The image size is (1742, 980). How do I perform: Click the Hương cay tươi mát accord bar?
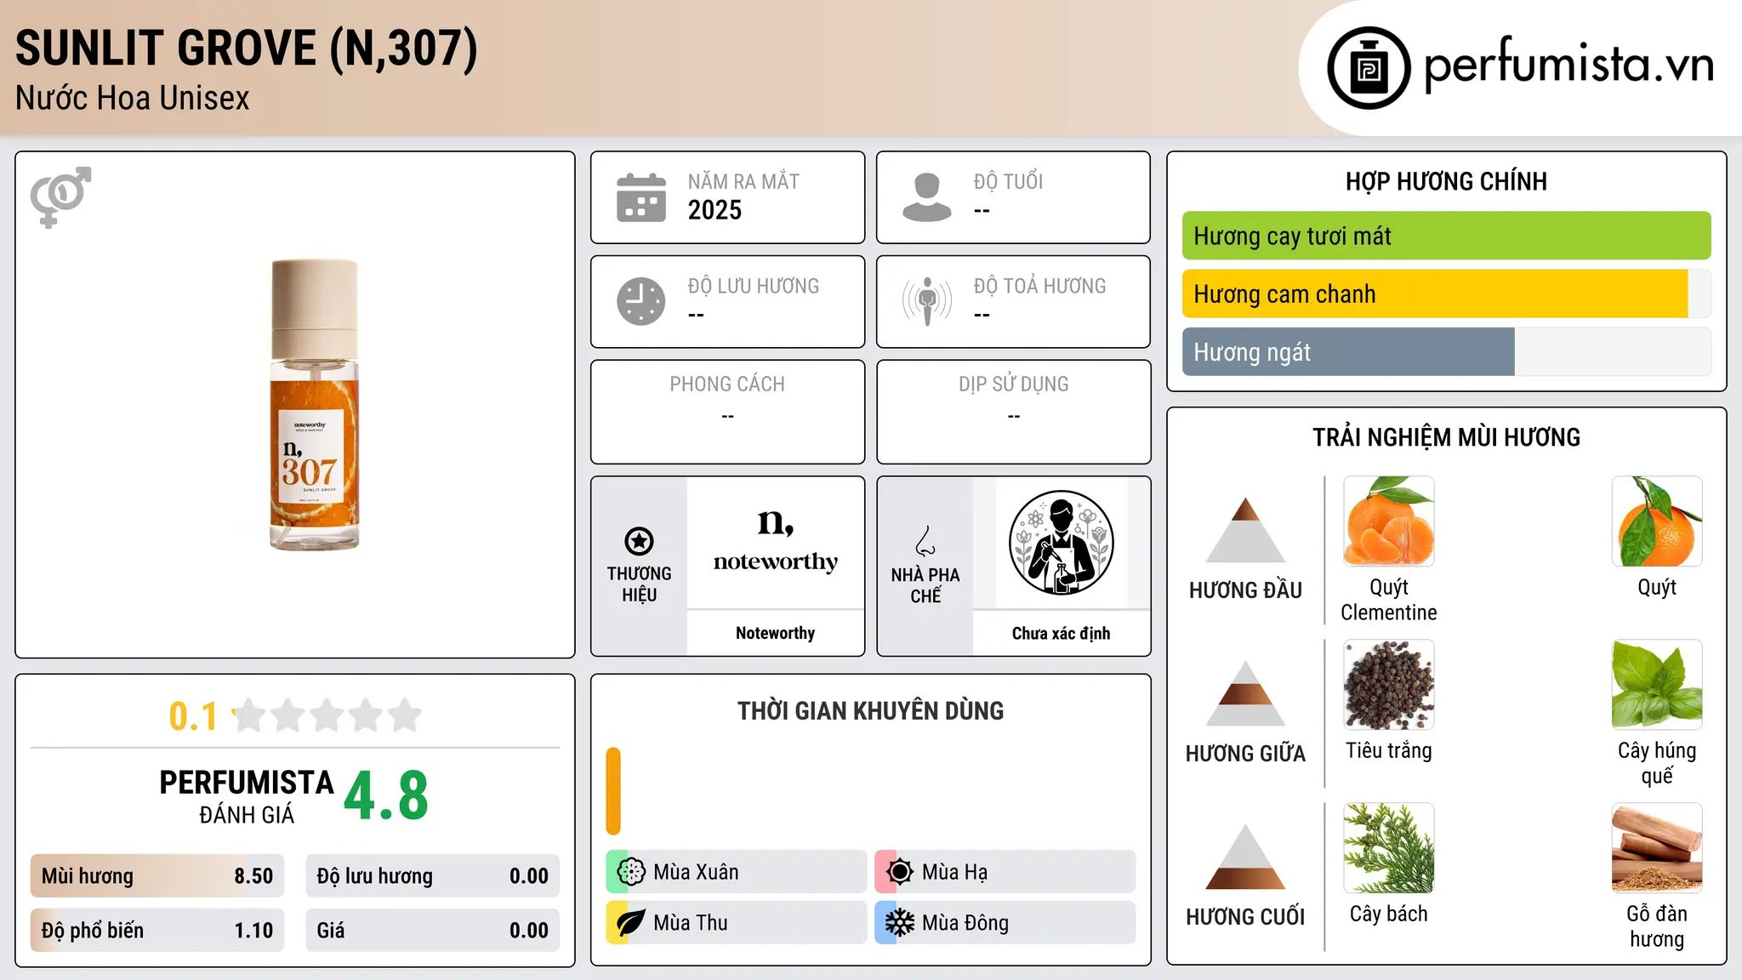[1447, 236]
